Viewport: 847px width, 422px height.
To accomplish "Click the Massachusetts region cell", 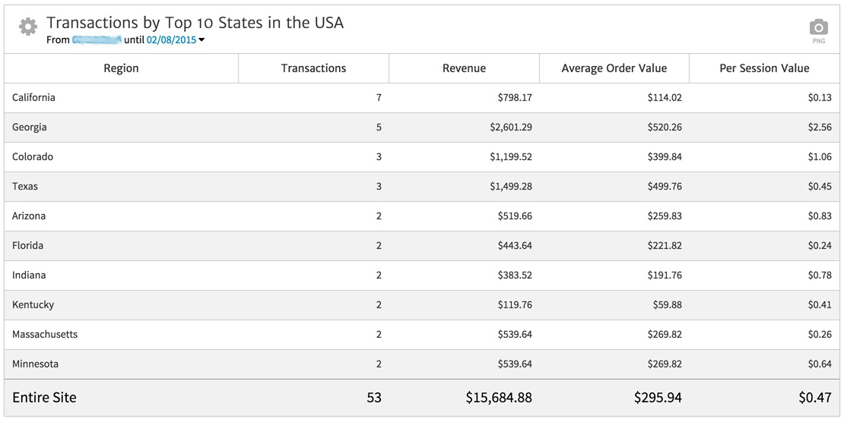I will point(45,334).
